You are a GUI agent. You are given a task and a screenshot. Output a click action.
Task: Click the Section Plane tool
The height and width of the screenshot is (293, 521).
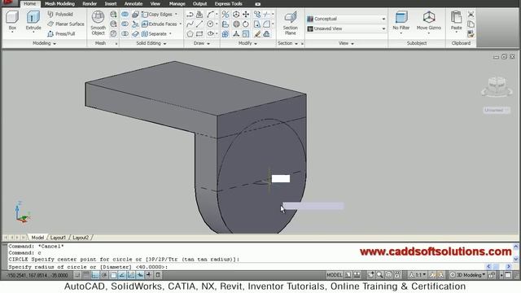[x=291, y=23]
